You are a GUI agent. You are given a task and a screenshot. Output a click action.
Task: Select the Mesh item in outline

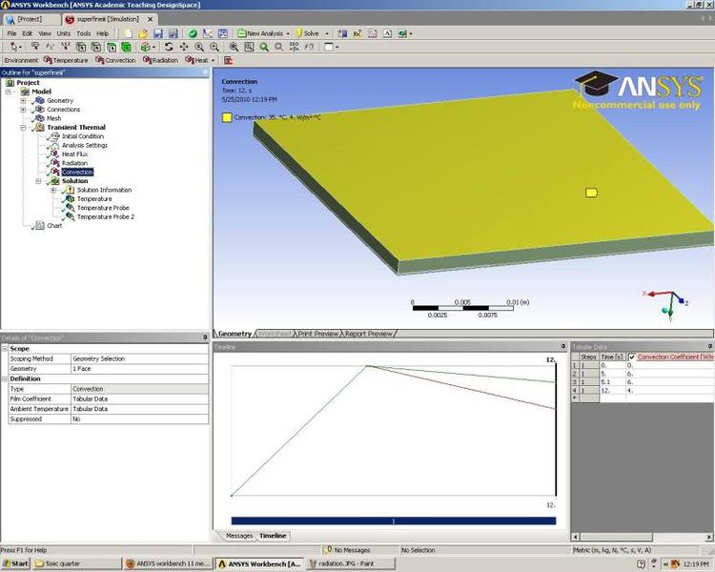click(53, 118)
